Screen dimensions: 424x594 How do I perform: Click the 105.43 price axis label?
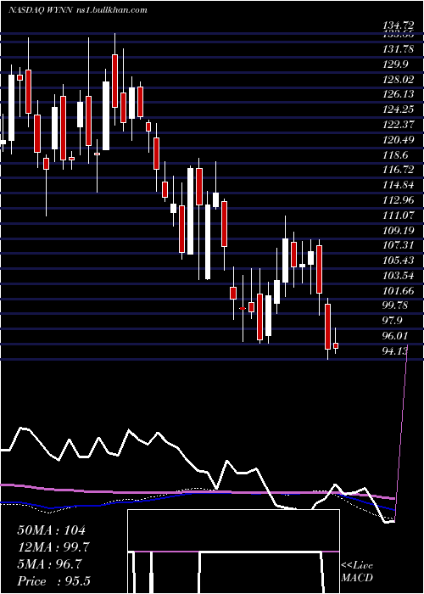point(399,261)
